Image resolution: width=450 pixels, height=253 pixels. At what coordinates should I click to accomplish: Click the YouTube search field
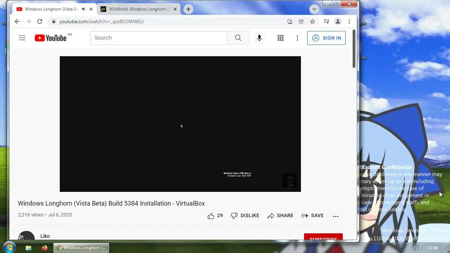(159, 38)
